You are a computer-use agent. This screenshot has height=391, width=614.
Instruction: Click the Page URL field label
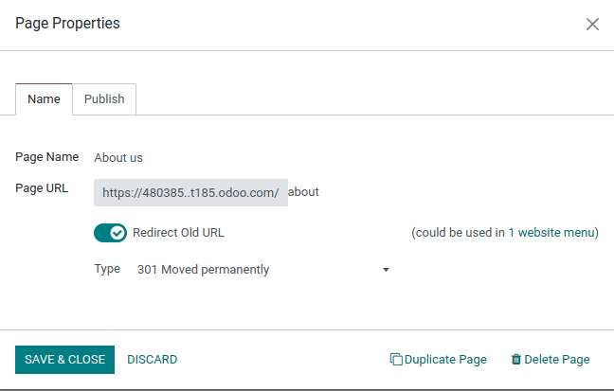tap(42, 187)
